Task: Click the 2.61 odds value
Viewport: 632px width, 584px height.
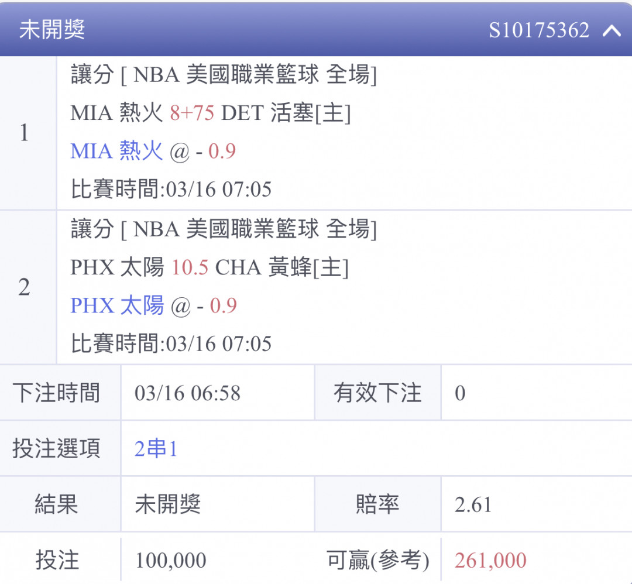Action: click(x=473, y=504)
